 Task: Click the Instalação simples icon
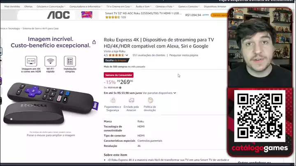tap(70, 61)
